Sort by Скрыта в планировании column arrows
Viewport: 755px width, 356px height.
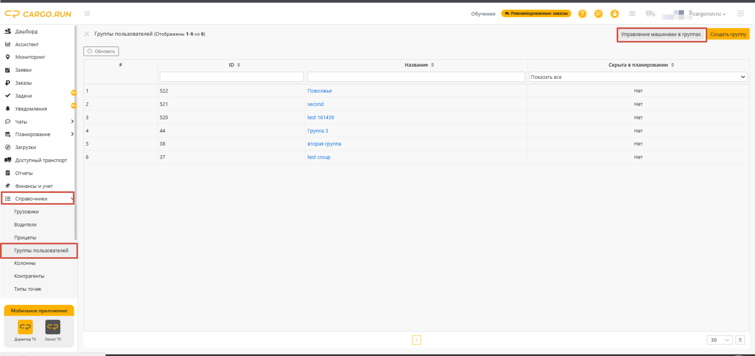672,65
